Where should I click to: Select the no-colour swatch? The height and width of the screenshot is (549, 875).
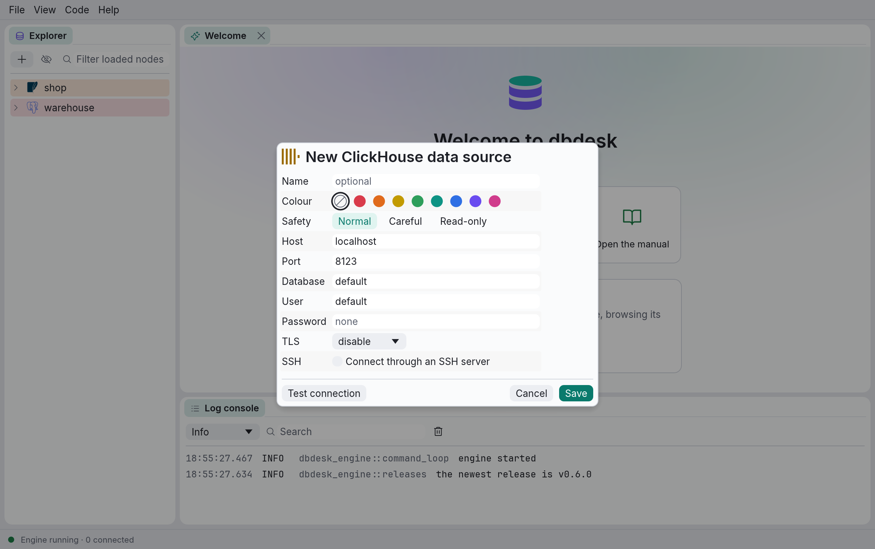tap(340, 201)
